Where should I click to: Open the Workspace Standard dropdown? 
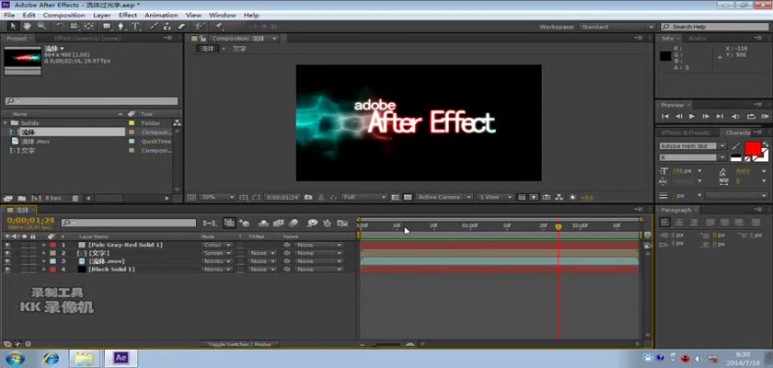[617, 27]
